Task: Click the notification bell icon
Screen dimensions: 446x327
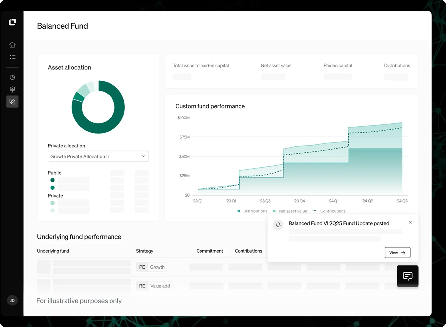Action: [x=278, y=225]
